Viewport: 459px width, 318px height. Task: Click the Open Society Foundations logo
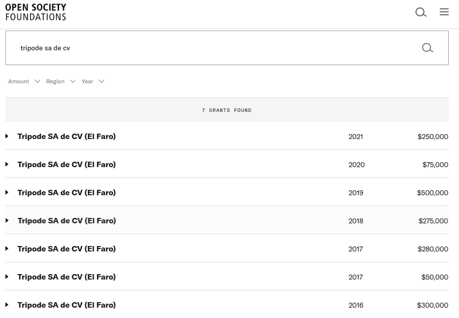(35, 12)
